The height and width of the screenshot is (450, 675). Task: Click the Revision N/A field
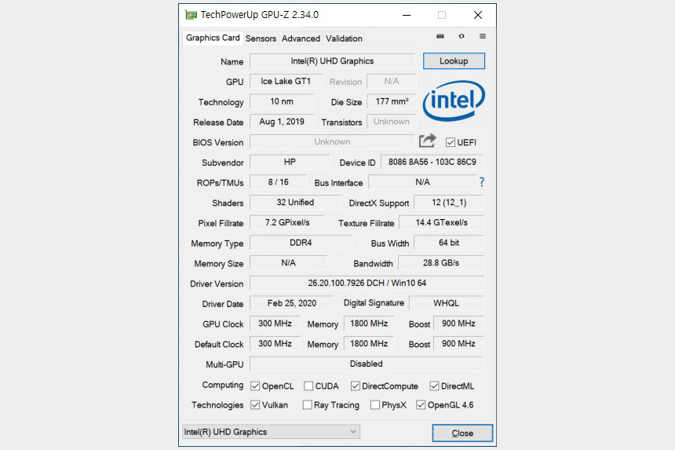tap(392, 82)
